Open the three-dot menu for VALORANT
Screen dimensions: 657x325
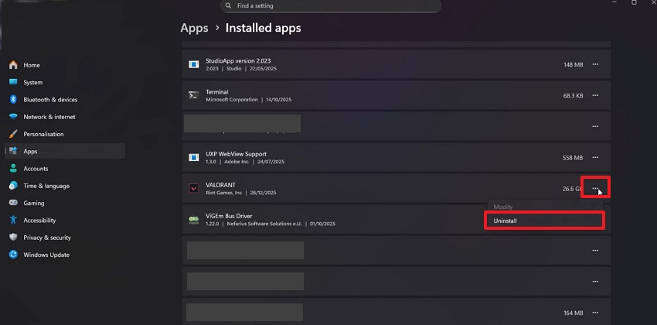click(595, 188)
